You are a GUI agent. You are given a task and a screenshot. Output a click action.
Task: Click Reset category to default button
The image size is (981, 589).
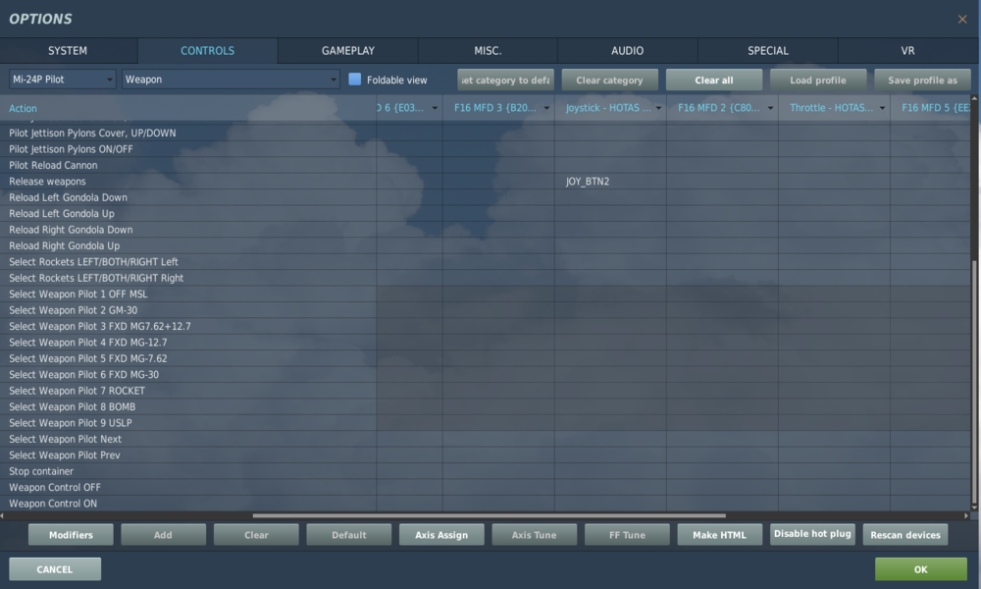pos(505,80)
